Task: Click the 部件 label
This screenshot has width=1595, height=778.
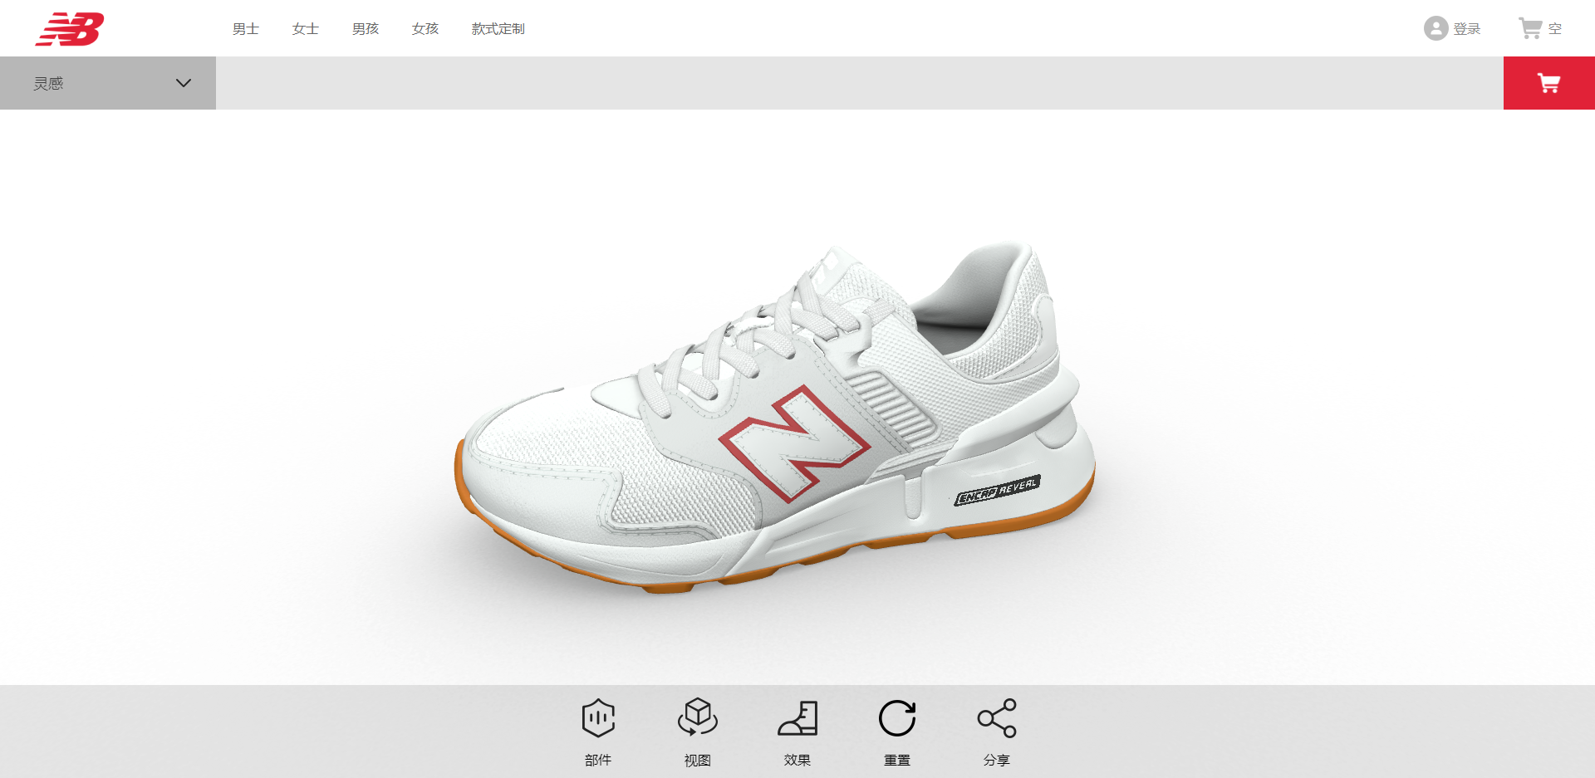Action: click(598, 760)
